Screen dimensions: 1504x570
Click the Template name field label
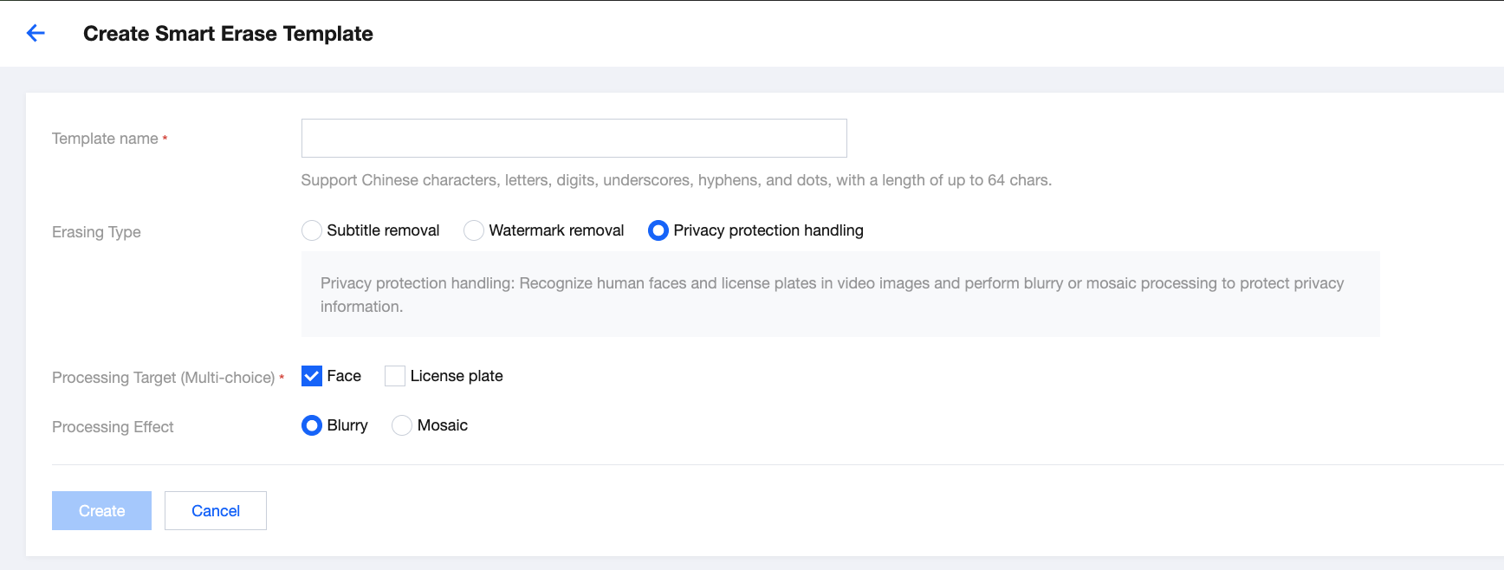[105, 139]
